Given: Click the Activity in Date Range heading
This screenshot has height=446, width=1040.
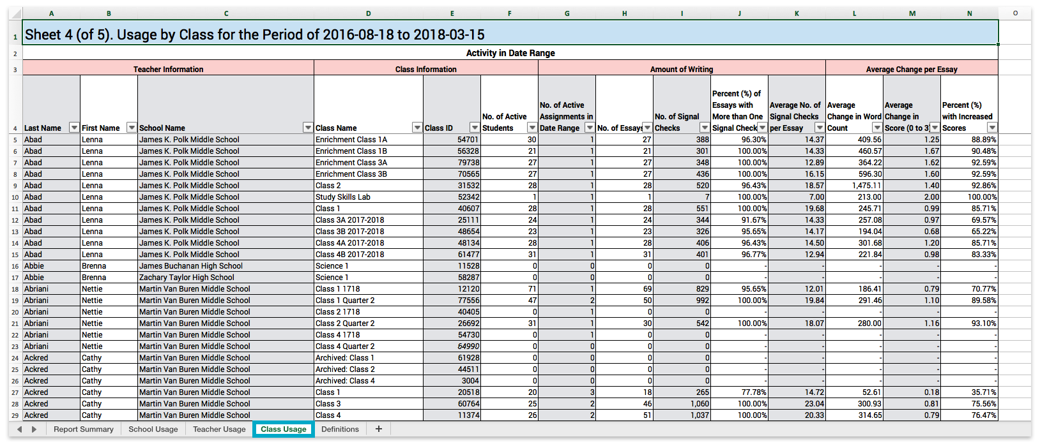Looking at the screenshot, I should 510,53.
